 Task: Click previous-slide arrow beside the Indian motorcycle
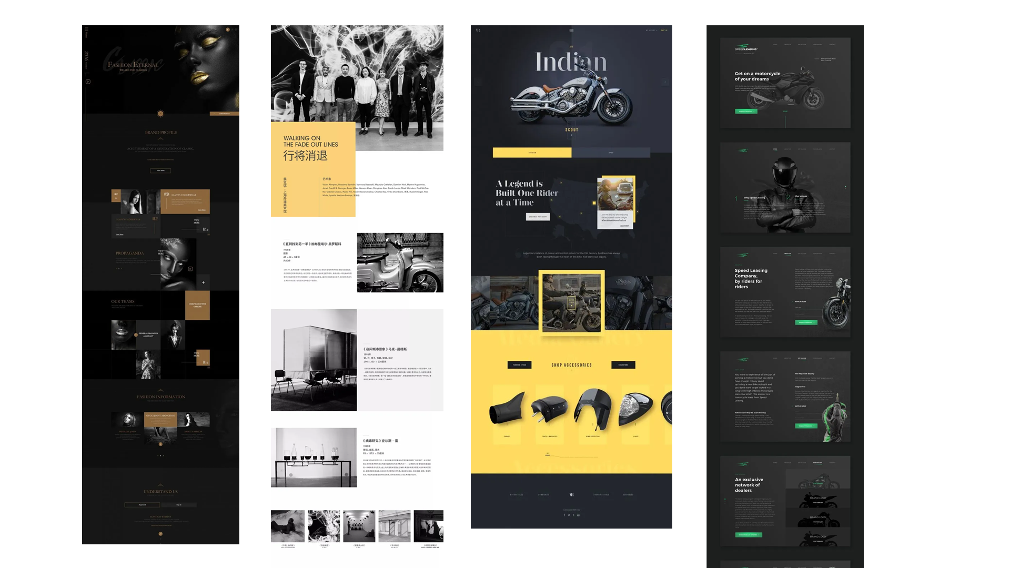pyautogui.click(x=478, y=82)
